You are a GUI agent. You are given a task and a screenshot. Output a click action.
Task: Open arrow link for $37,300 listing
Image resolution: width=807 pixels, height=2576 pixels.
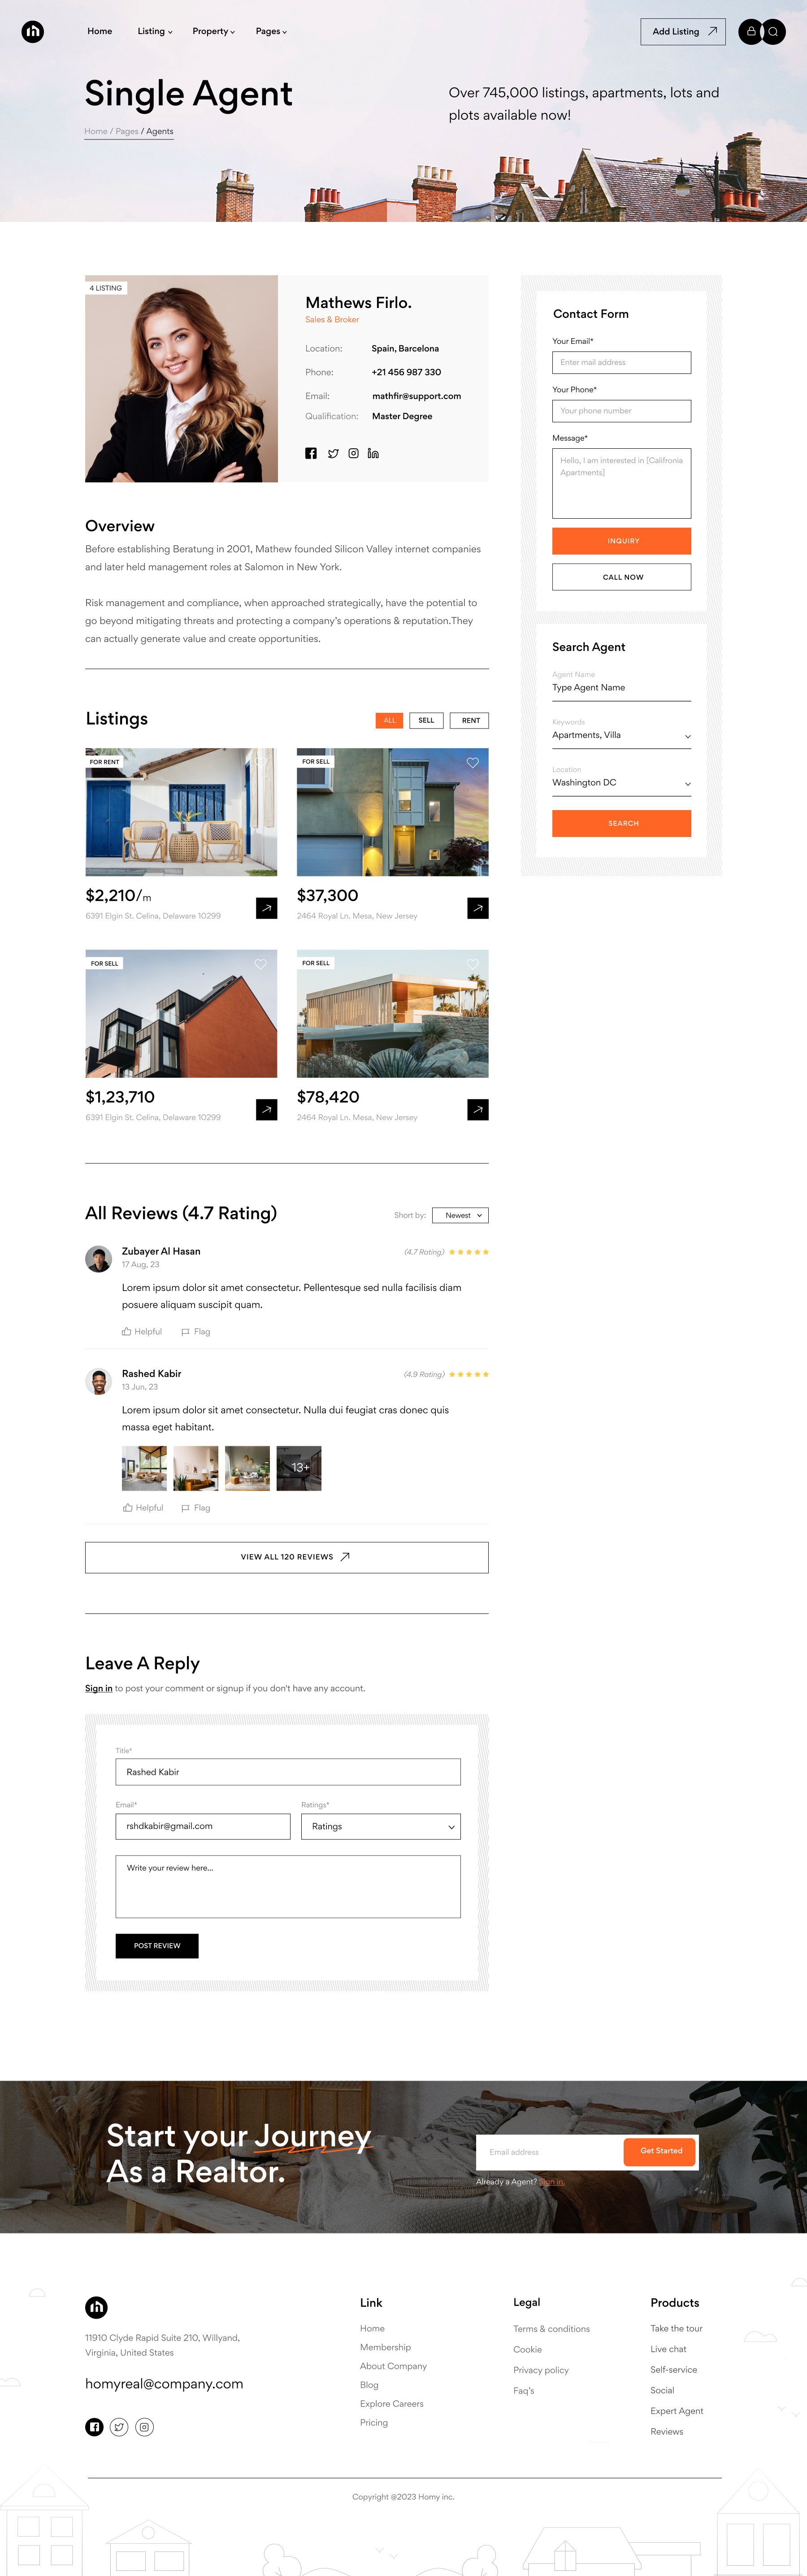click(x=478, y=908)
